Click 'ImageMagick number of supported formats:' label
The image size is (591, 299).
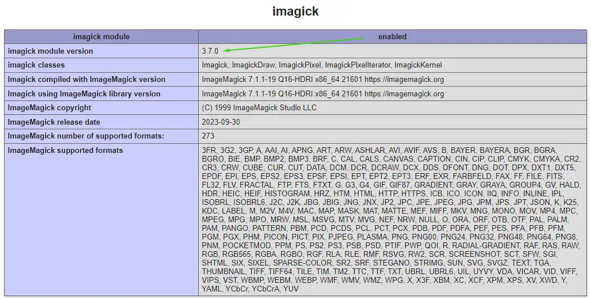pyautogui.click(x=86, y=136)
